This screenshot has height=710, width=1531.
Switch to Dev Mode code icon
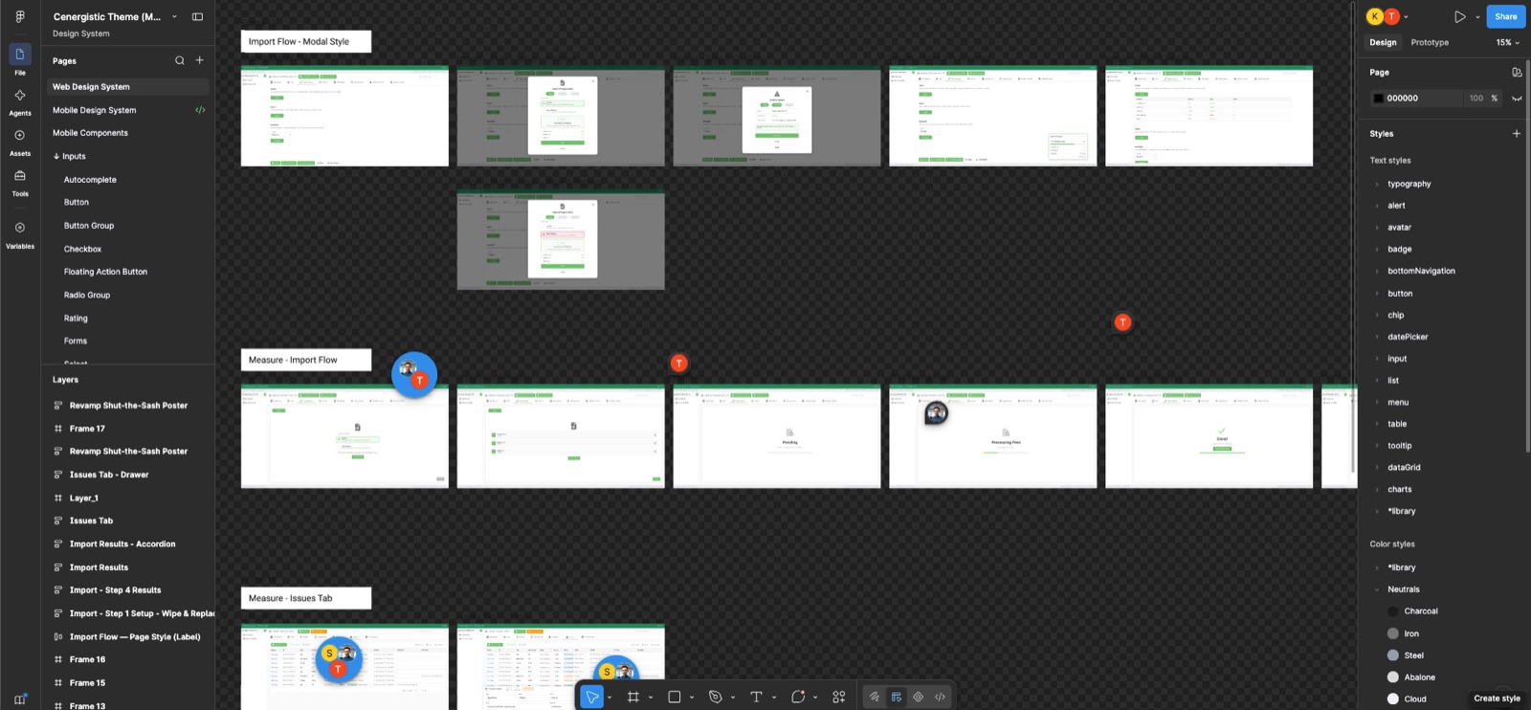point(940,697)
